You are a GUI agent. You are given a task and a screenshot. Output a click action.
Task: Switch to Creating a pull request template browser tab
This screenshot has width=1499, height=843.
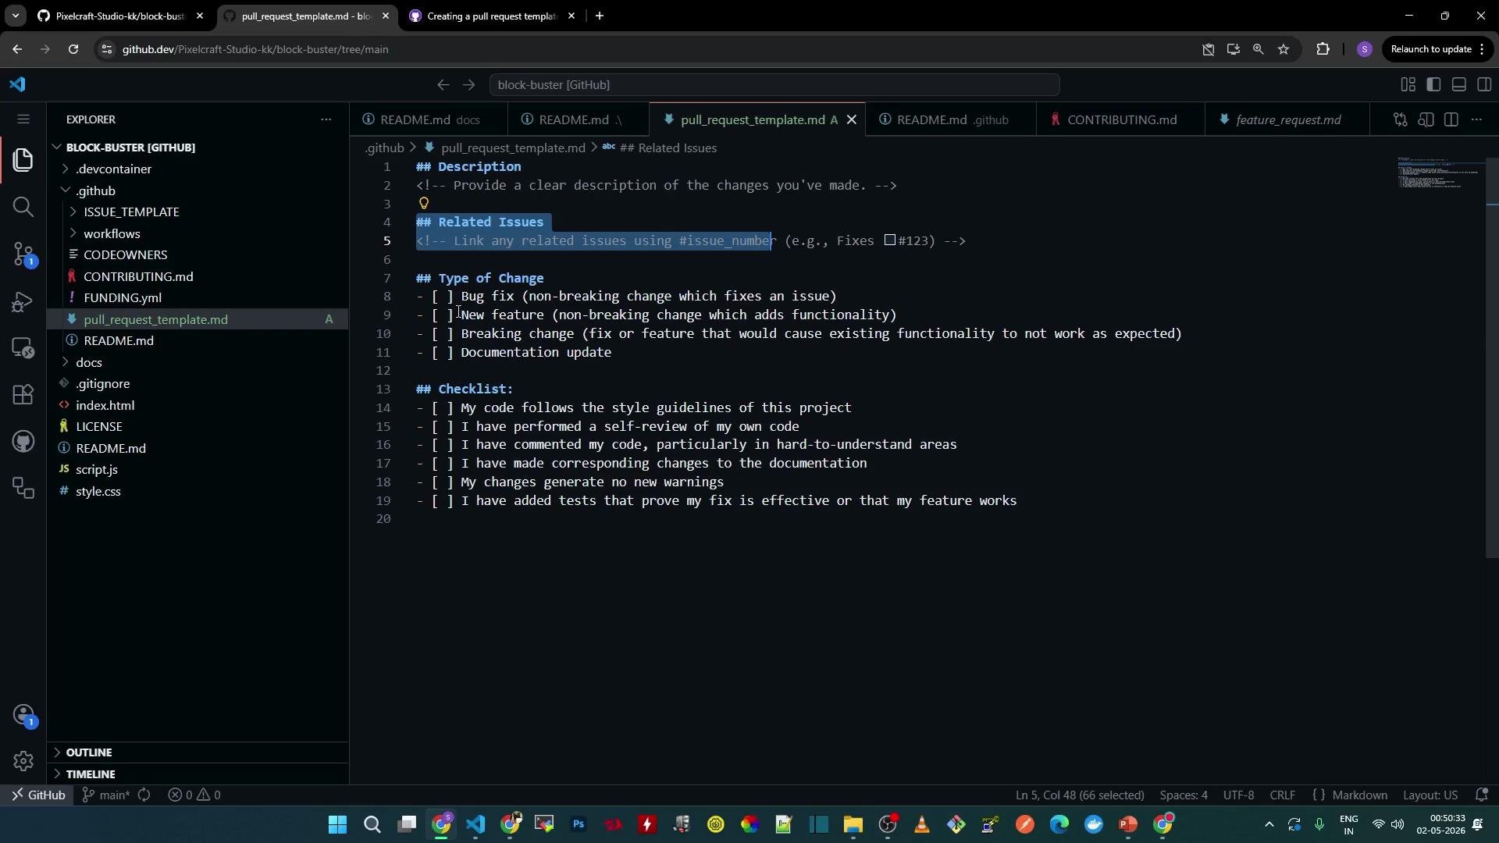492,16
